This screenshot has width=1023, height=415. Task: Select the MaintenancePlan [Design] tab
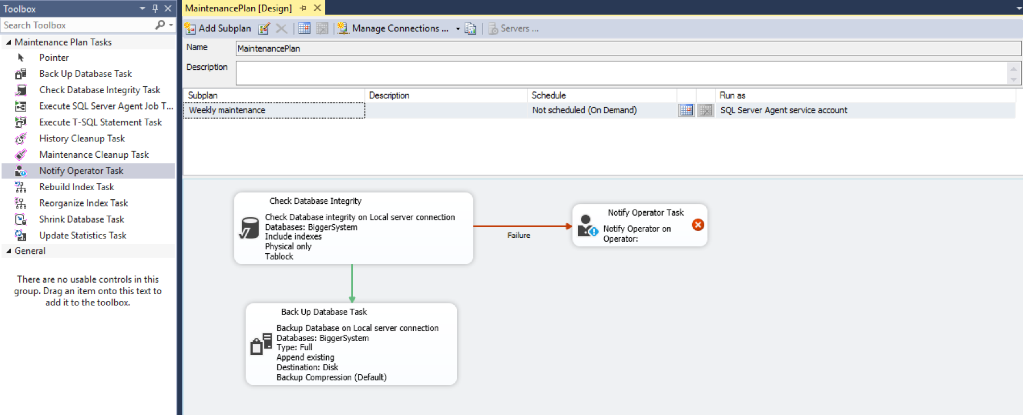point(238,8)
